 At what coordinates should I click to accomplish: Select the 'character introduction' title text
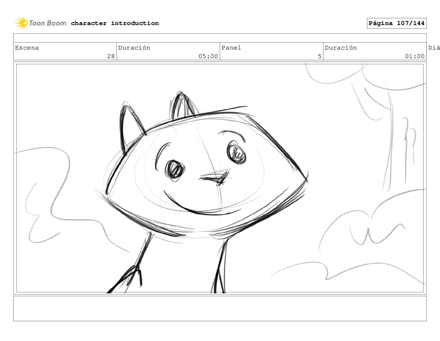[115, 23]
